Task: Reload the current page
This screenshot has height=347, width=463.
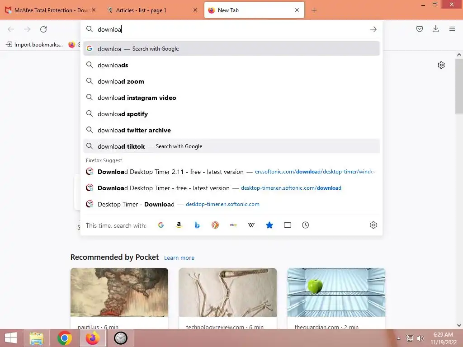Action: (43, 29)
